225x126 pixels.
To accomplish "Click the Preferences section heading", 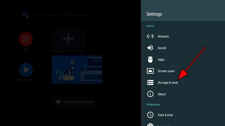I will pyautogui.click(x=153, y=105).
